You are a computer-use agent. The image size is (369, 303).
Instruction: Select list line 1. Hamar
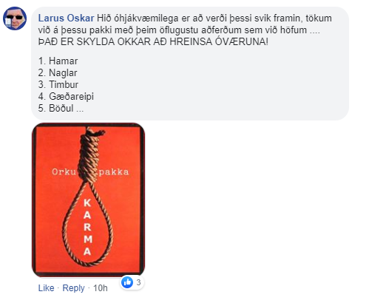pyautogui.click(x=58, y=61)
